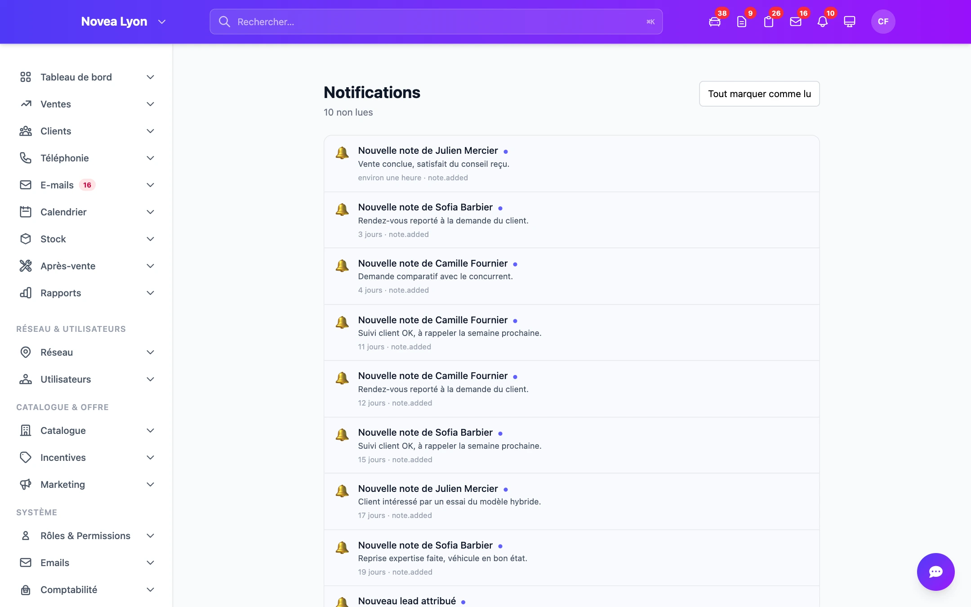Open the Utilisateurs menu item
The image size is (971, 607).
point(87,379)
